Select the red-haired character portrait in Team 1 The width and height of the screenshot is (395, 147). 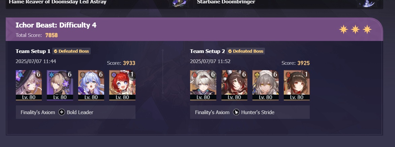point(122,85)
